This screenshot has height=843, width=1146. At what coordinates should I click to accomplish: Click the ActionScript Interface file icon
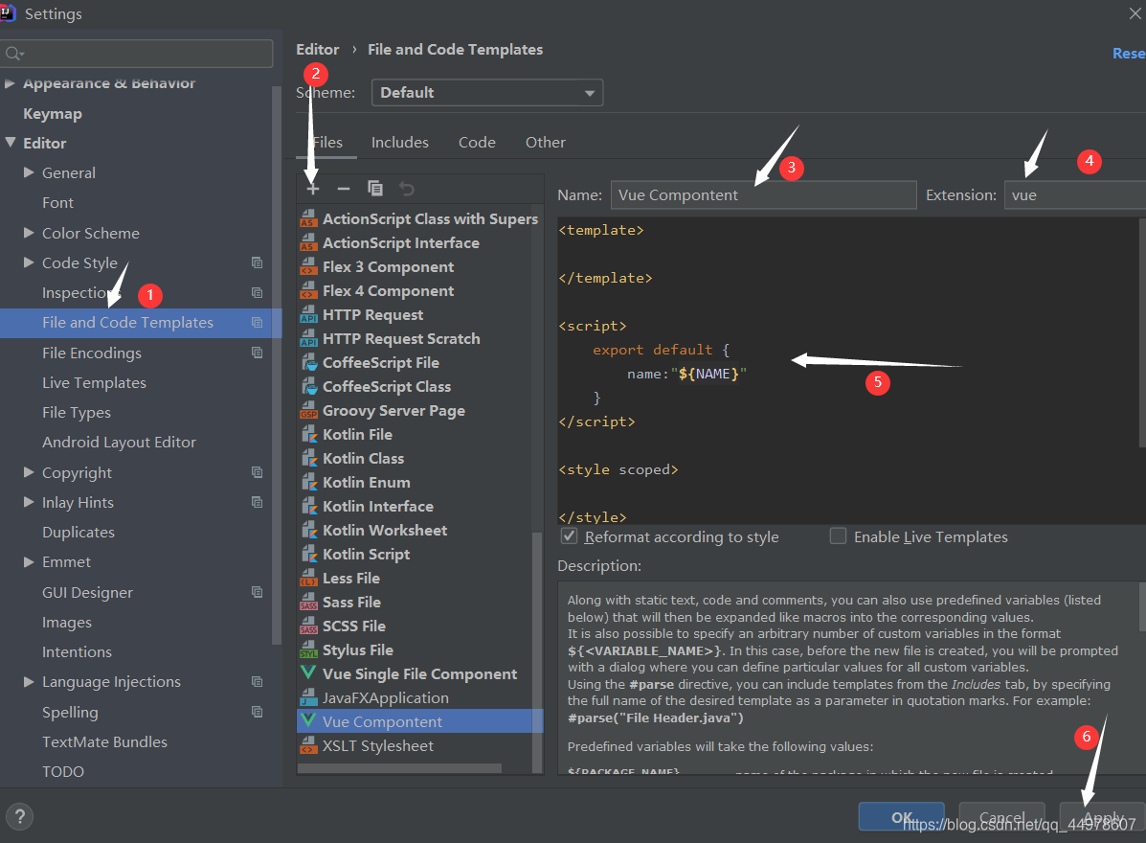308,242
